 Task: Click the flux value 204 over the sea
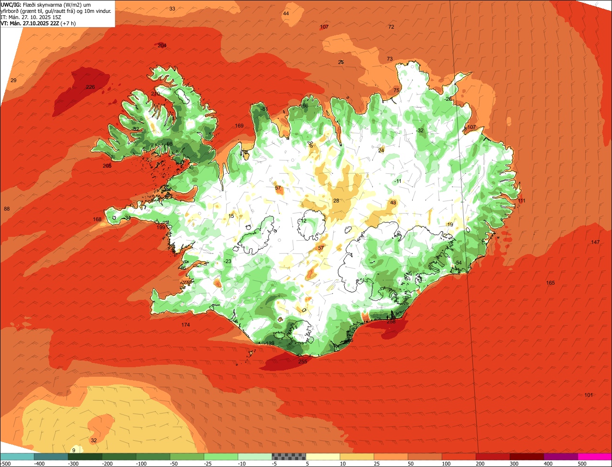click(x=162, y=45)
